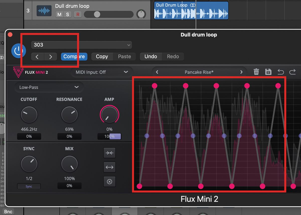Image resolution: width=301 pixels, height=215 pixels.
Task: Delete the current preset with the trash icon
Action: tap(256, 72)
